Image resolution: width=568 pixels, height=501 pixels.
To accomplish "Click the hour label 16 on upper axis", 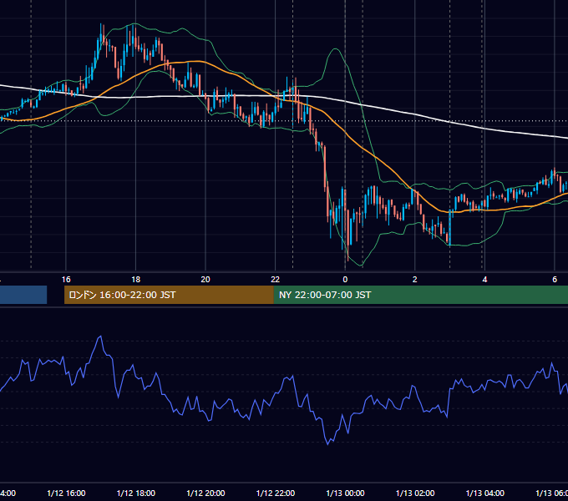I will [x=66, y=280].
